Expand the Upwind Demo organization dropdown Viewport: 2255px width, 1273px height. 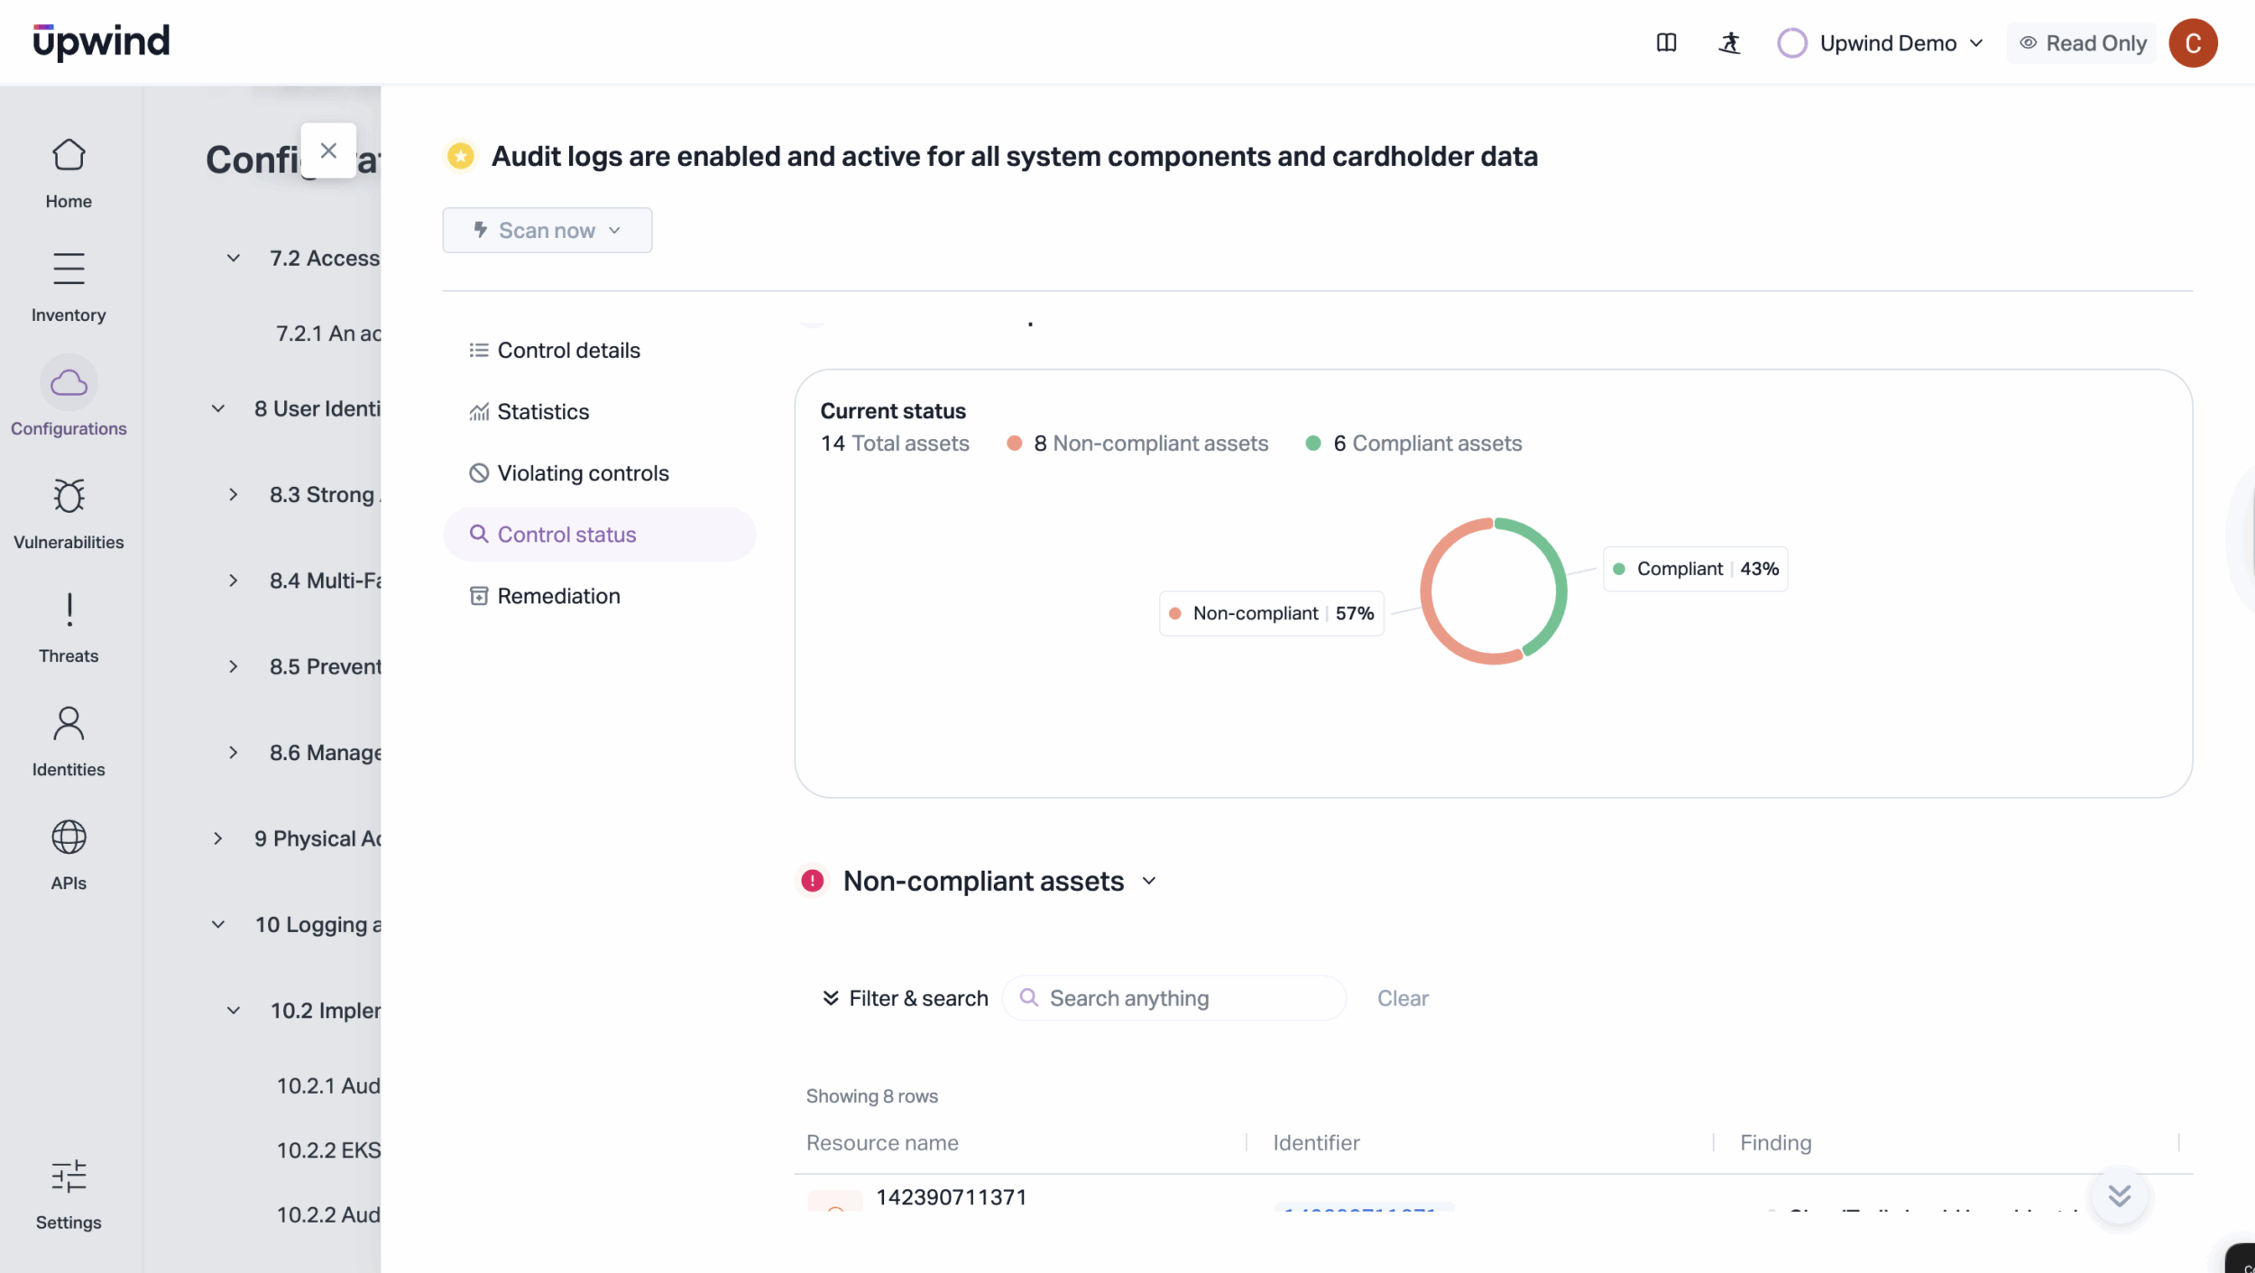[1886, 43]
